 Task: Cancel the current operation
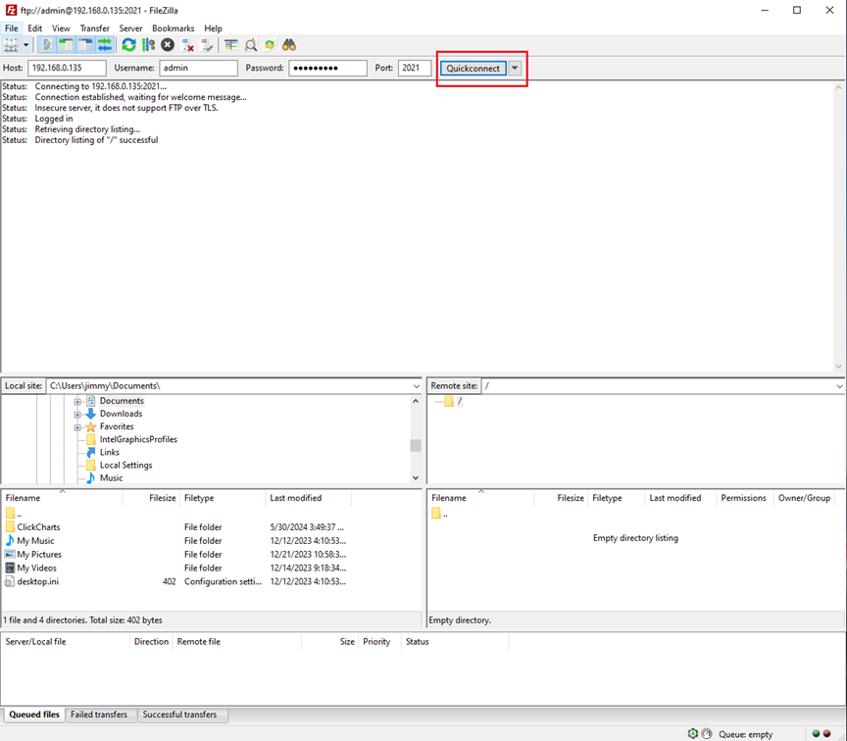click(x=168, y=45)
